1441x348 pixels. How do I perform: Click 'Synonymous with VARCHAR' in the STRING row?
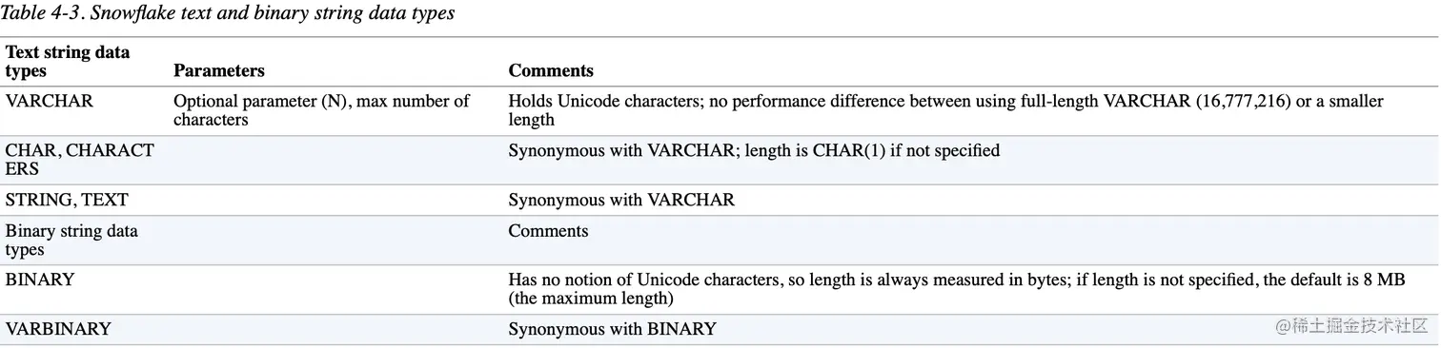tap(621, 200)
